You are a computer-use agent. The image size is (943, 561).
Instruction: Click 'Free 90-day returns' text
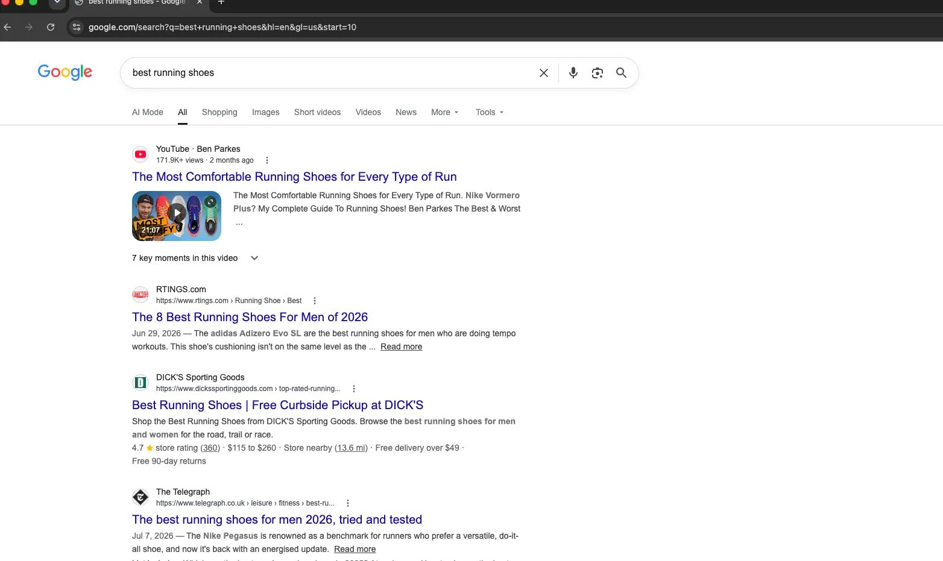click(x=169, y=461)
